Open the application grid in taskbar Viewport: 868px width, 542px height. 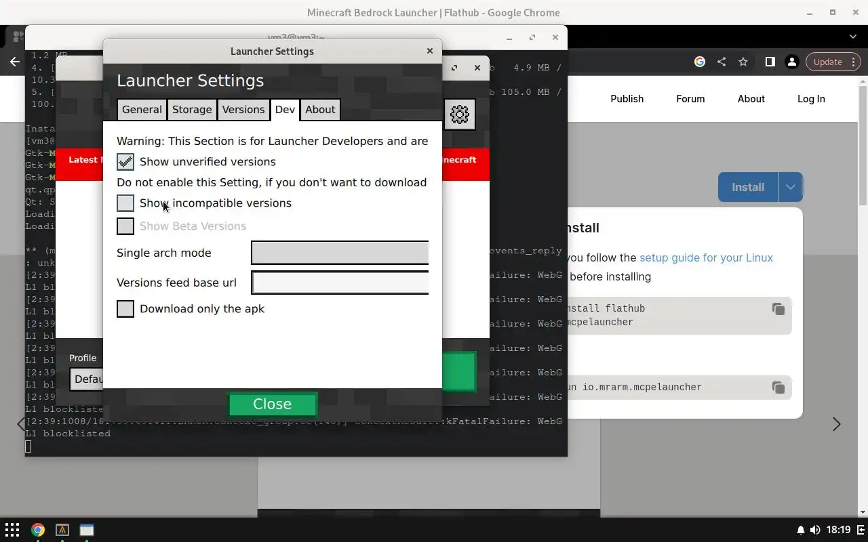point(12,530)
